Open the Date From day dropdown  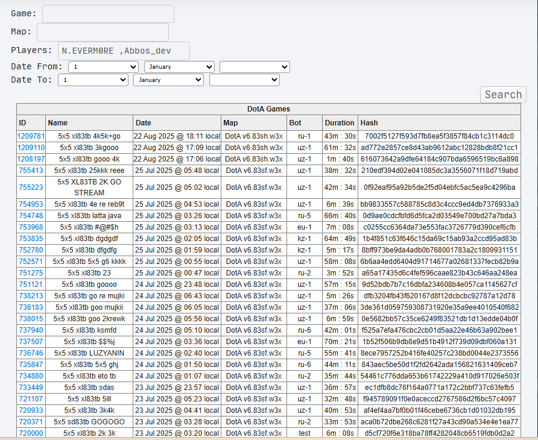click(103, 67)
